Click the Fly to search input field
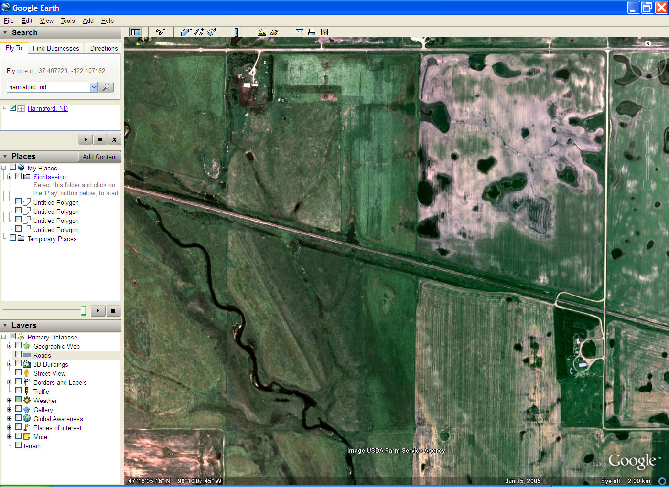Viewport: 669px width, 487px height. 48,87
